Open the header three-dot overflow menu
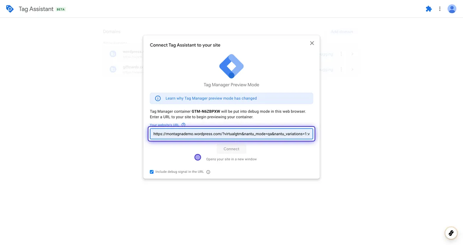The image size is (463, 245). [440, 8]
